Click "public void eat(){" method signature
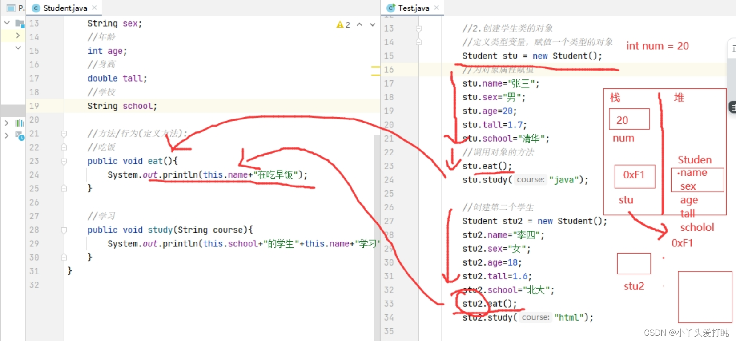 133,161
